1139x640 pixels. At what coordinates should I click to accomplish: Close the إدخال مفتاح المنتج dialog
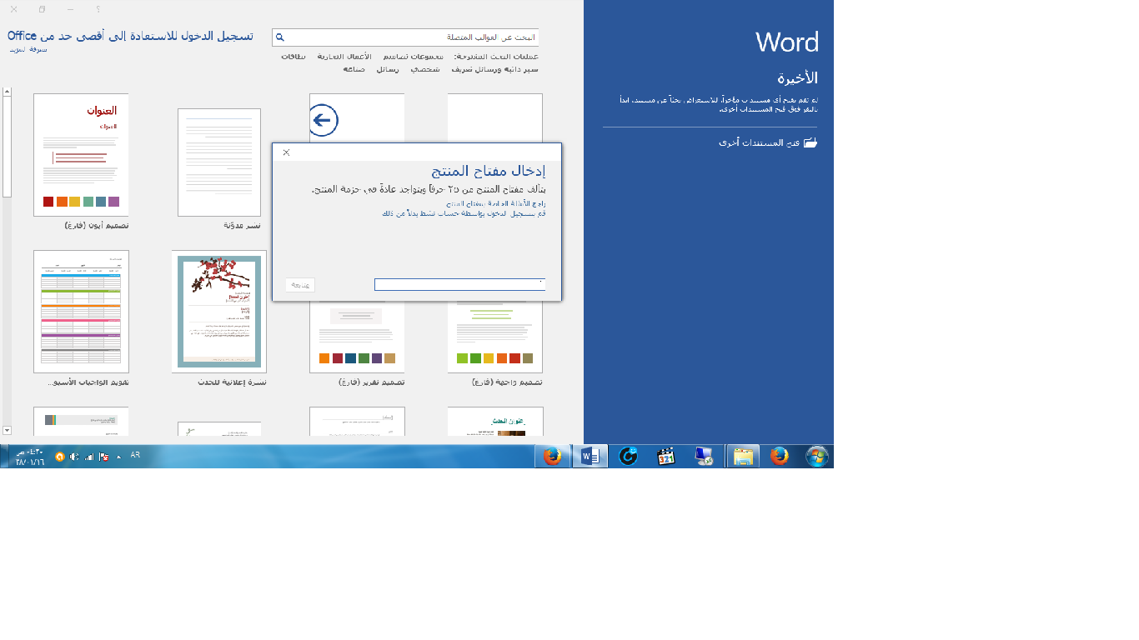[286, 152]
